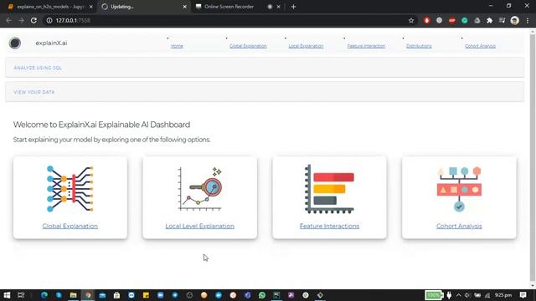Click the volume speaker tray icon
536x301 pixels.
pos(467,295)
